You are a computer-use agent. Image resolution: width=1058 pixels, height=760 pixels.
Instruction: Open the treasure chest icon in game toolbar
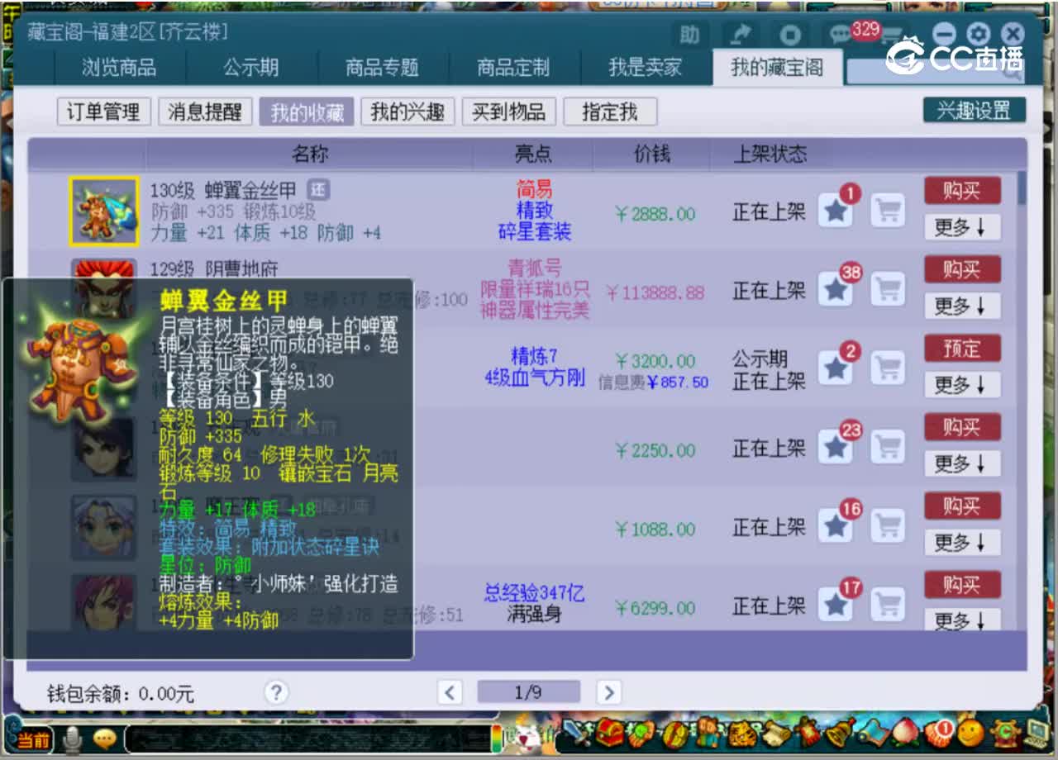point(609,732)
